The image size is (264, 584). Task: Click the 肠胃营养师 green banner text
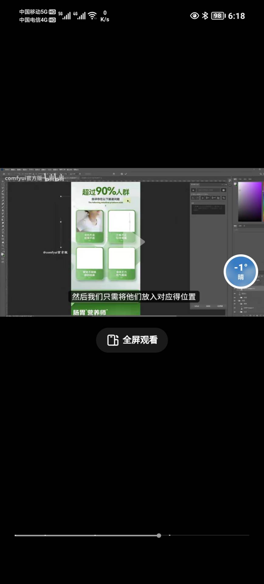[90, 312]
